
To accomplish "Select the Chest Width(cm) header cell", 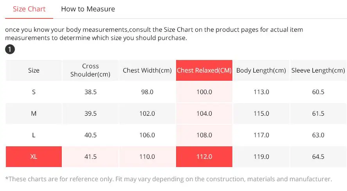I will coord(147,71).
